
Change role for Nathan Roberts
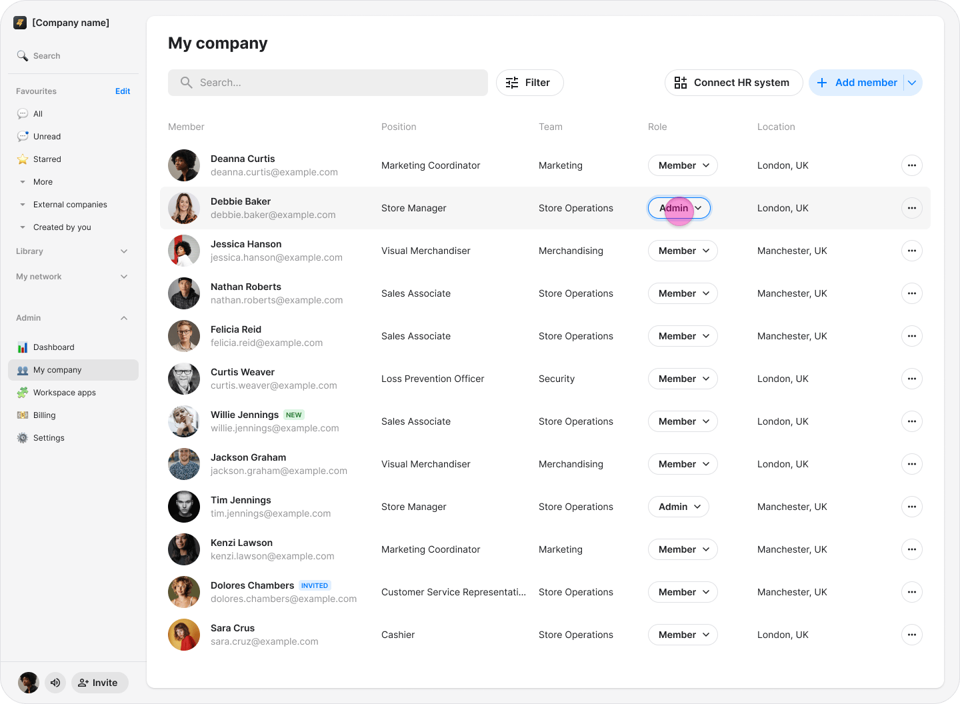[683, 293]
